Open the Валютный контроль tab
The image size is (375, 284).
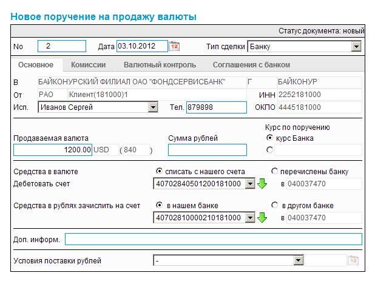click(x=160, y=65)
